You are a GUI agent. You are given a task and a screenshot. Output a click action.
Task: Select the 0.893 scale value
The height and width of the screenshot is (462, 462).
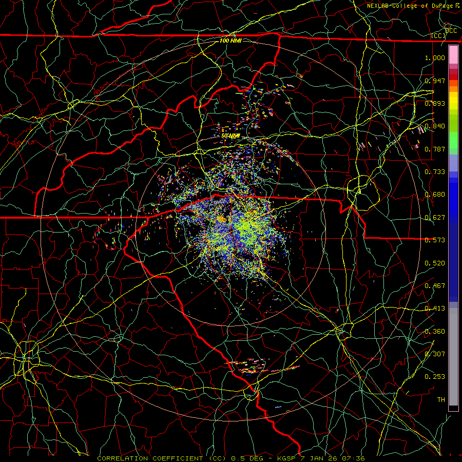pos(435,103)
